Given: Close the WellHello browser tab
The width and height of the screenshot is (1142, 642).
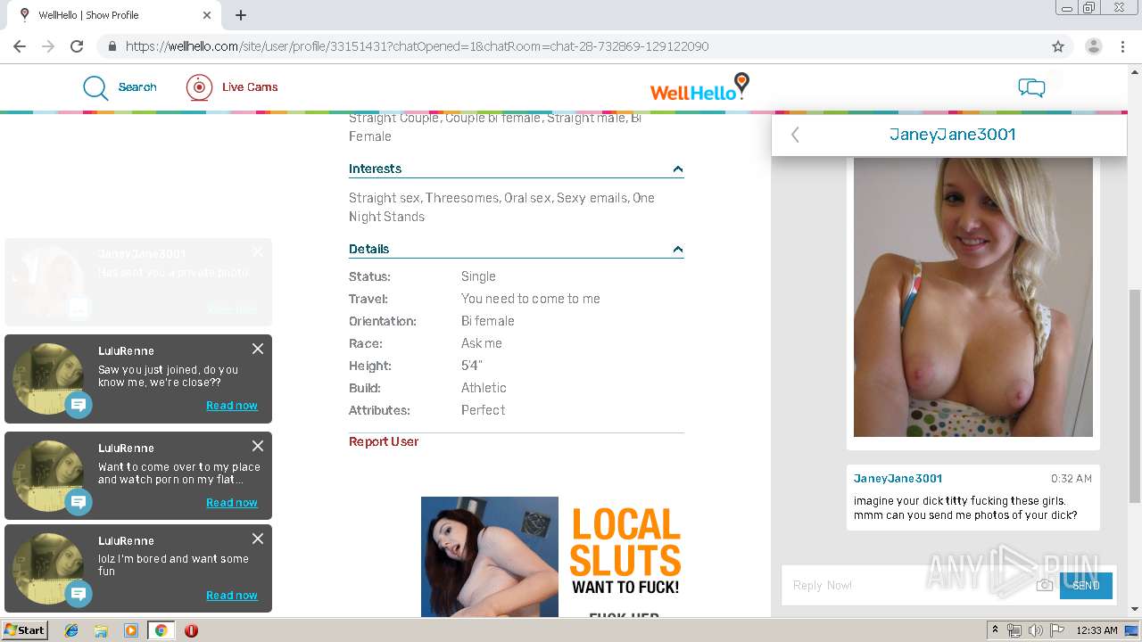Looking at the screenshot, I should coord(207,15).
